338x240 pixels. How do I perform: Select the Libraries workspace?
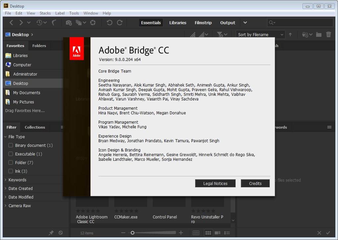point(178,23)
